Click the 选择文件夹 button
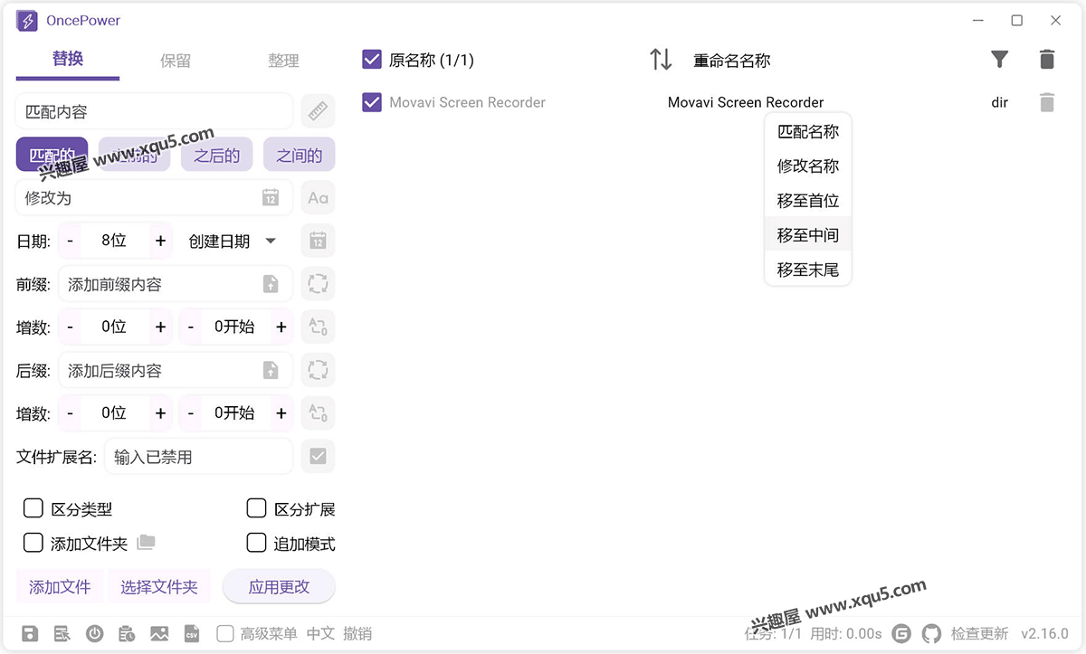 coord(158,586)
